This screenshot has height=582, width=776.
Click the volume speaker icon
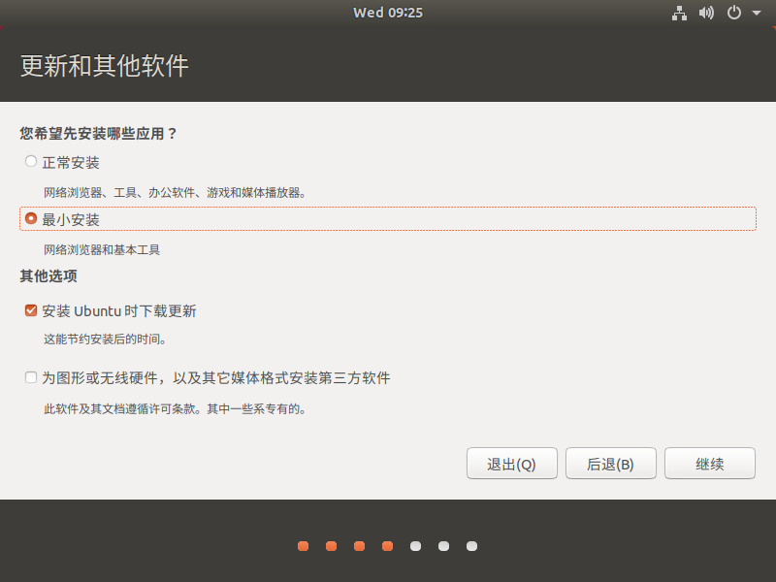[x=706, y=13]
